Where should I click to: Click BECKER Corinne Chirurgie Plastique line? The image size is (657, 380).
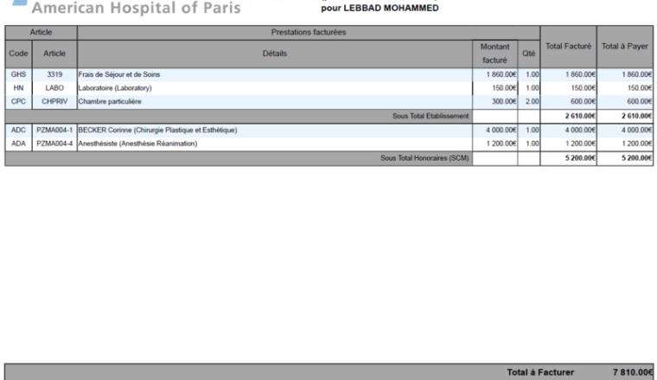157,130
